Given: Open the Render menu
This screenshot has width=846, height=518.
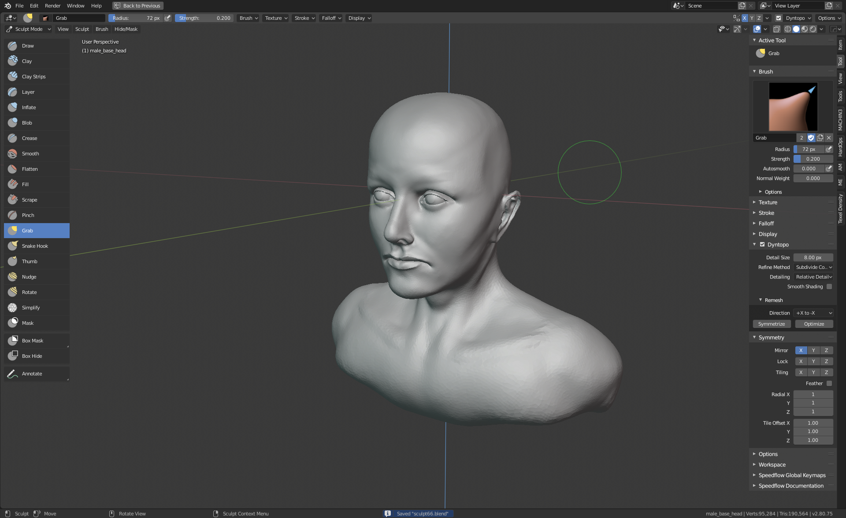Looking at the screenshot, I should 52,6.
